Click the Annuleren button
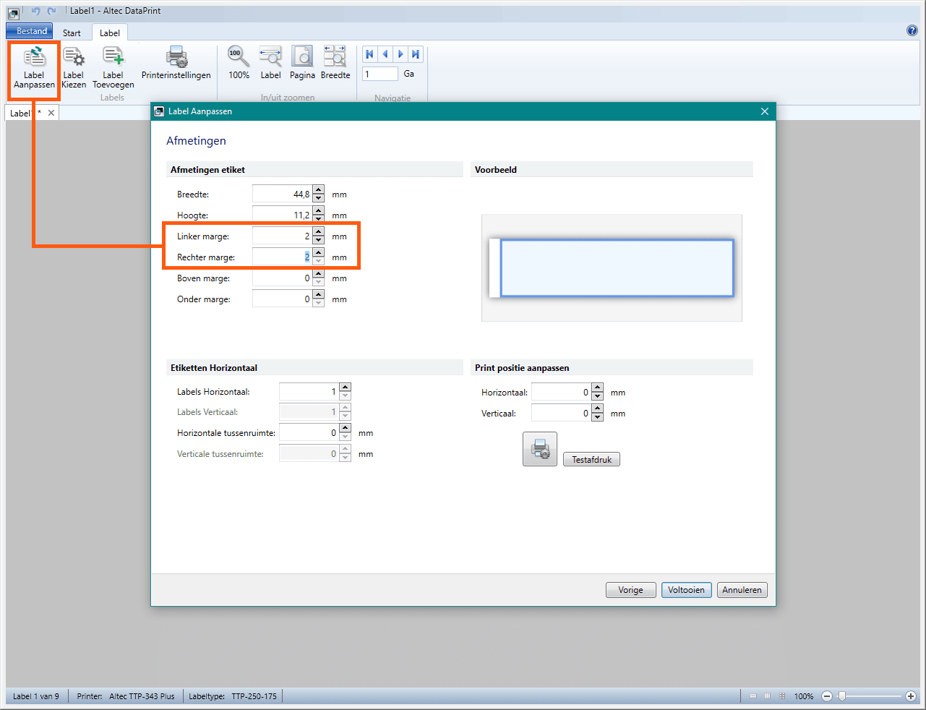926x710 pixels. click(742, 590)
